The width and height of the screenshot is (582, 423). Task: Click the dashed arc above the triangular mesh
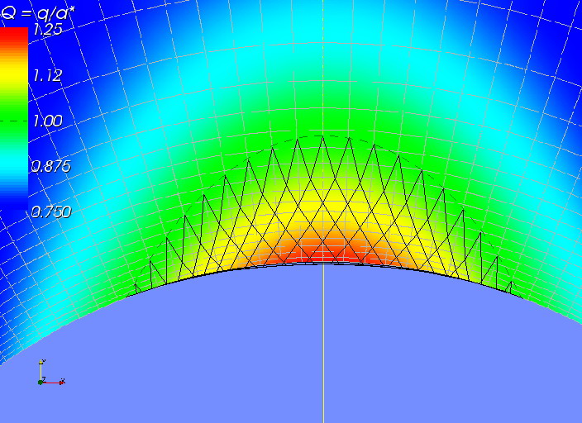coord(322,135)
